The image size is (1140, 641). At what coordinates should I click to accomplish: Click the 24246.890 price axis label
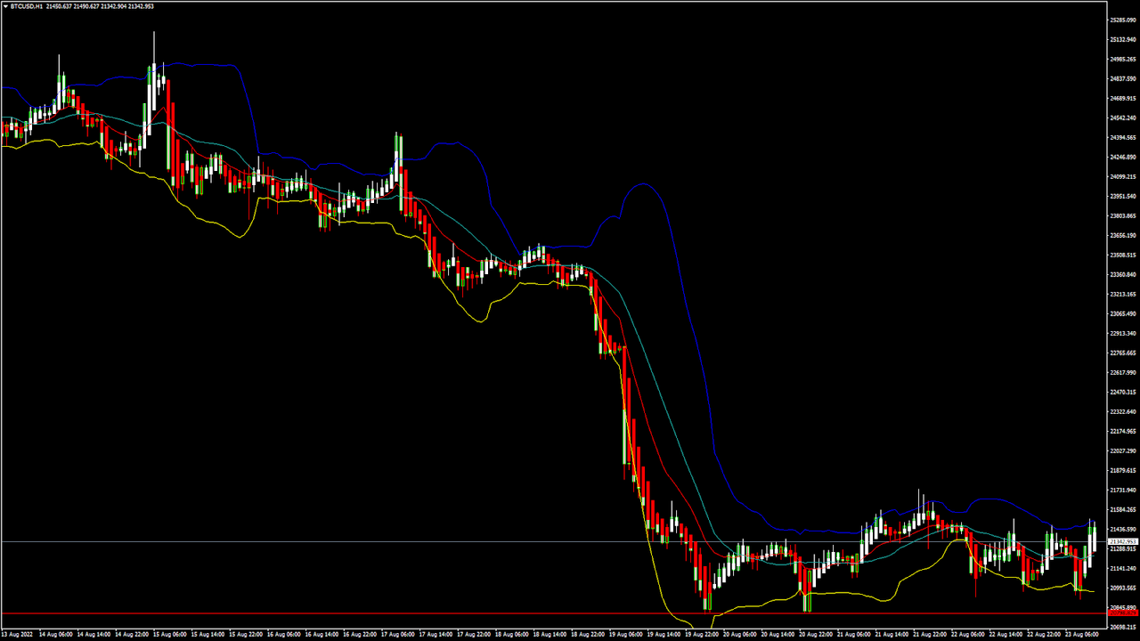1124,157
